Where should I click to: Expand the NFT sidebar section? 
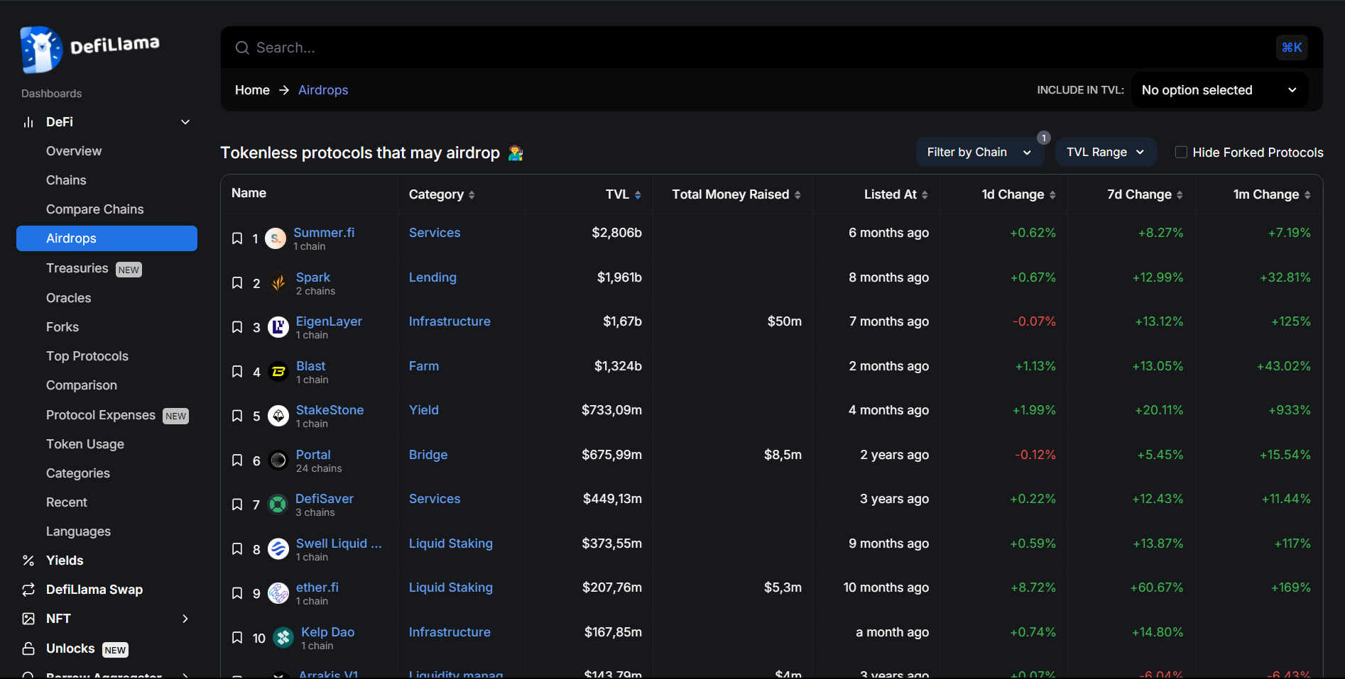(185, 619)
